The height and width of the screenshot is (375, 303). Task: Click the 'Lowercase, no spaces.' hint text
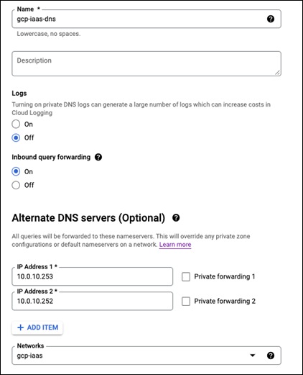coord(49,34)
